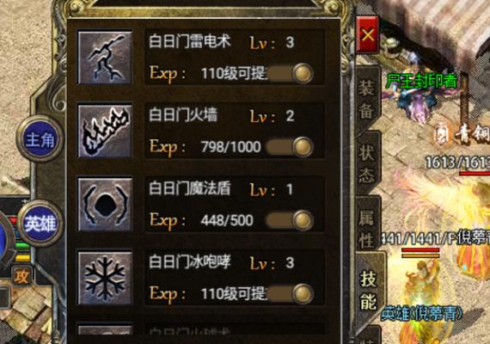Close the skill panel with red X
The image size is (490, 344).
click(368, 34)
